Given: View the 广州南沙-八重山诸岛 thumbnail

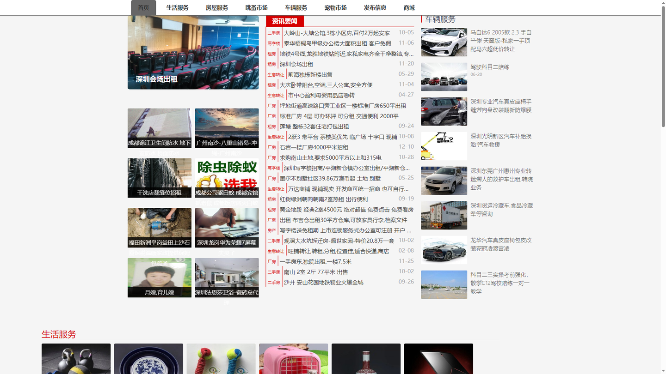Looking at the screenshot, I should tap(227, 128).
